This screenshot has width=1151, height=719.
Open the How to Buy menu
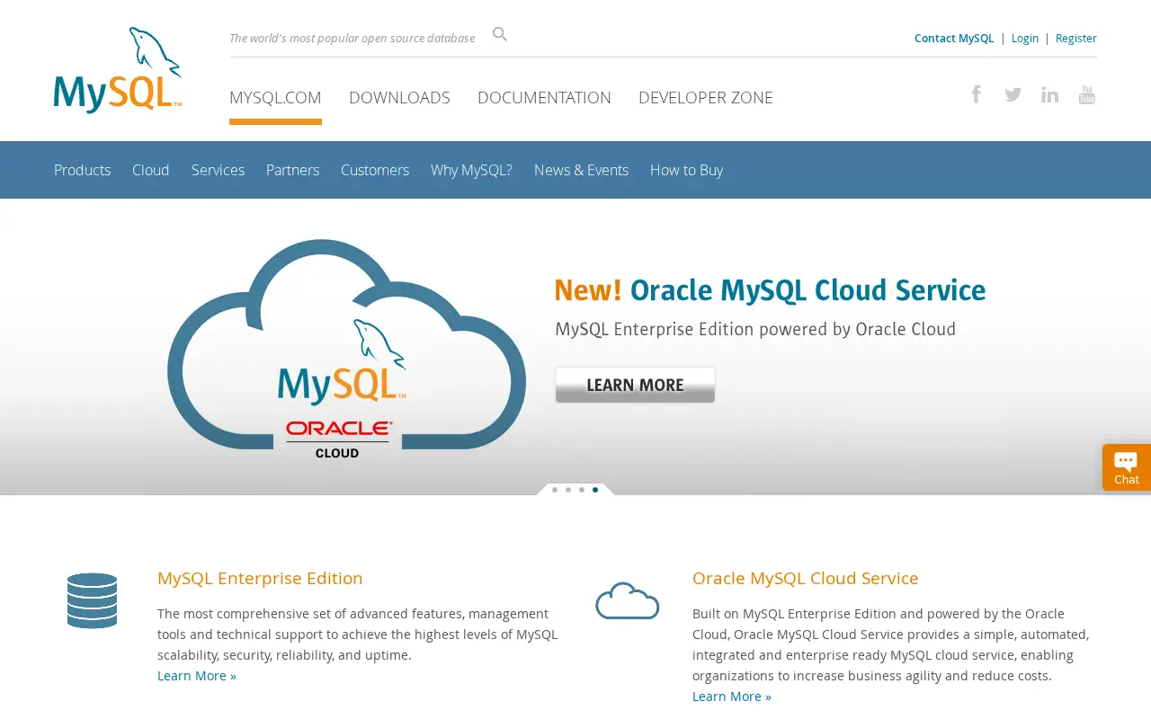(686, 170)
